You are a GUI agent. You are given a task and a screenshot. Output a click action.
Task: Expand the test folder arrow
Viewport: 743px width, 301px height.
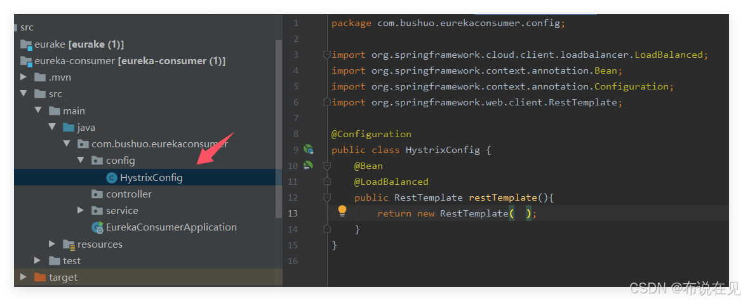pos(38,261)
